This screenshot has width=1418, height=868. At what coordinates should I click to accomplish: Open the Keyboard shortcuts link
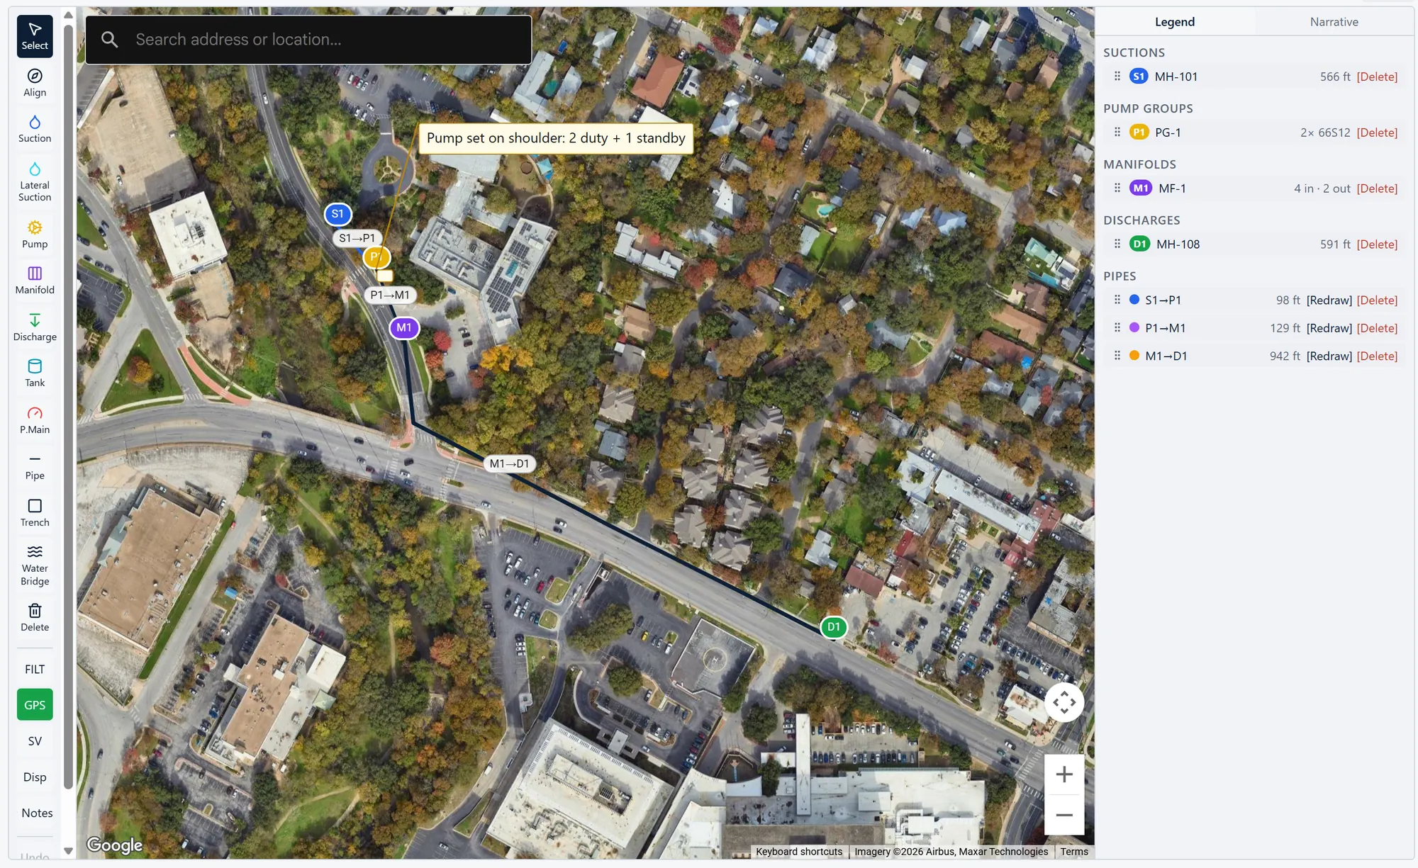click(799, 852)
